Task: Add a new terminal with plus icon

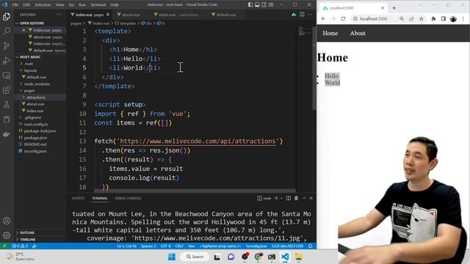Action: (x=276, y=198)
